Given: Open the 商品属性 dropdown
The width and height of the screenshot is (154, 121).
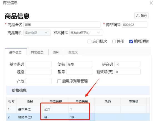Looking at the screenshot, I should click(37, 33).
